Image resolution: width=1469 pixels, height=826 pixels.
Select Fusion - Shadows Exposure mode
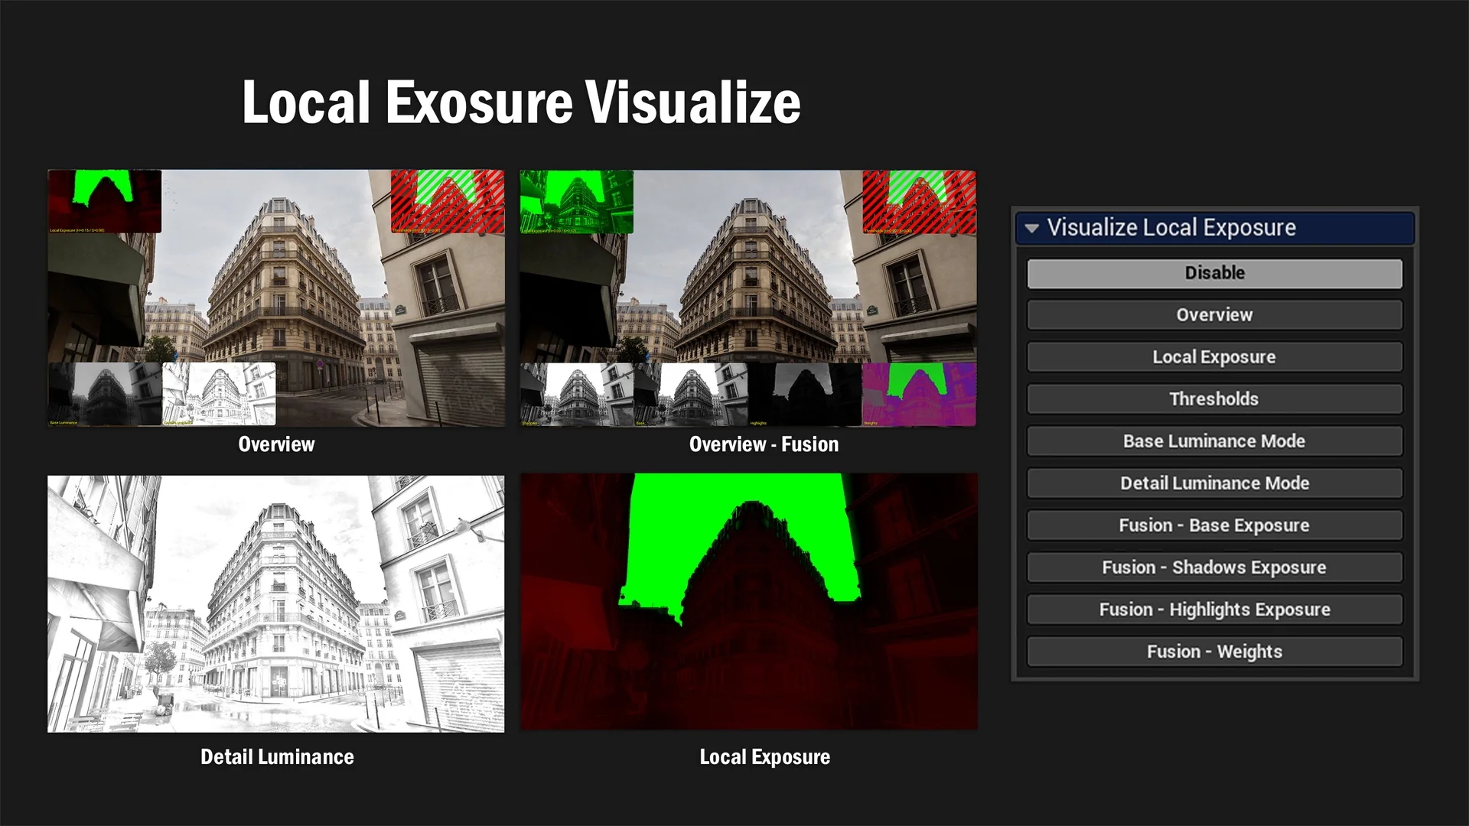click(1214, 567)
